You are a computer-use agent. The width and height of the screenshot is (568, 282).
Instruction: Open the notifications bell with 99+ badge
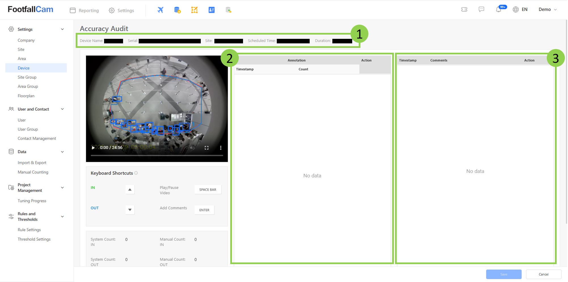(499, 9)
